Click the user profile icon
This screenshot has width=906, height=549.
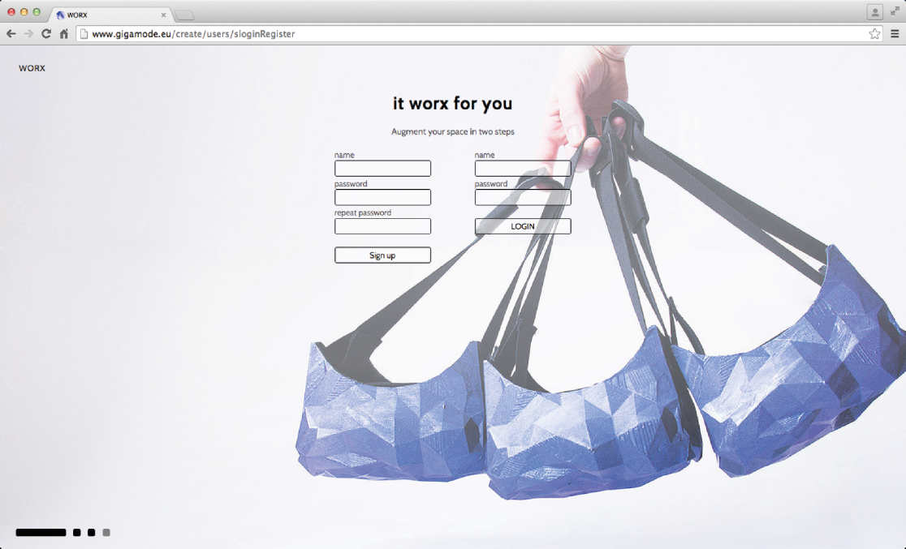[874, 12]
